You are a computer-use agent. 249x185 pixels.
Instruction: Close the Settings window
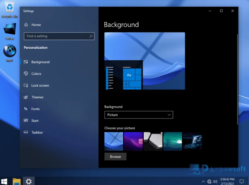pos(232,11)
